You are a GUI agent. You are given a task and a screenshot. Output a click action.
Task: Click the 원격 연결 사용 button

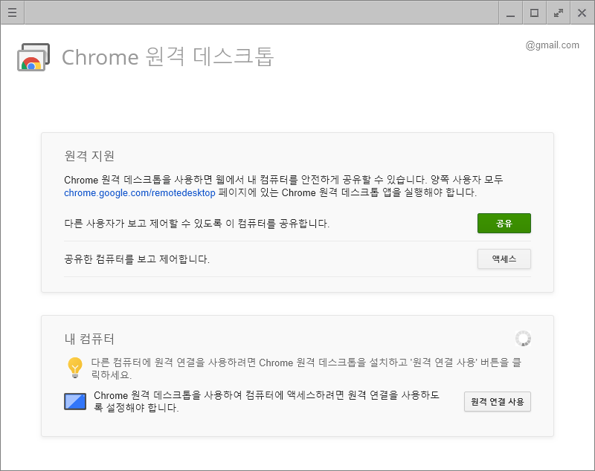click(x=497, y=401)
